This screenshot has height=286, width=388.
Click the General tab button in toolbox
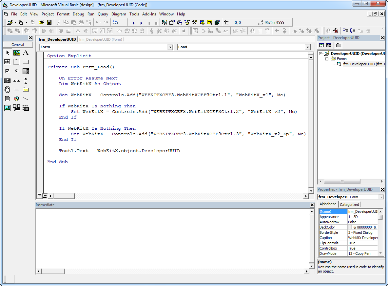pos(18,45)
